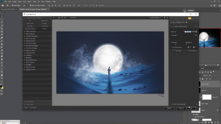Hide the Color Overlay effect eye
221x124 pixels.
click(196, 117)
